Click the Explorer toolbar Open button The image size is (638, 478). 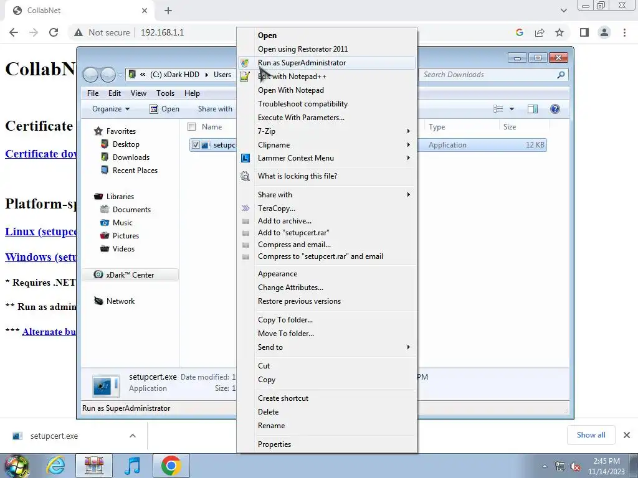(164, 109)
